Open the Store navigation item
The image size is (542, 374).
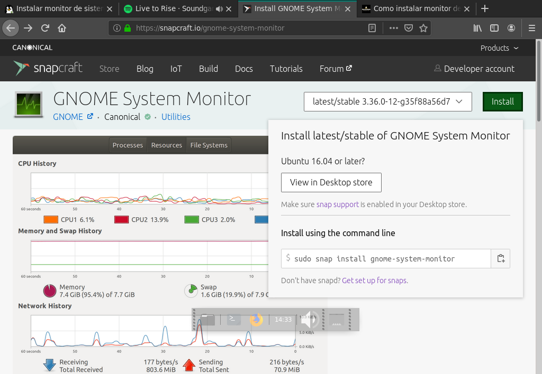pos(109,69)
